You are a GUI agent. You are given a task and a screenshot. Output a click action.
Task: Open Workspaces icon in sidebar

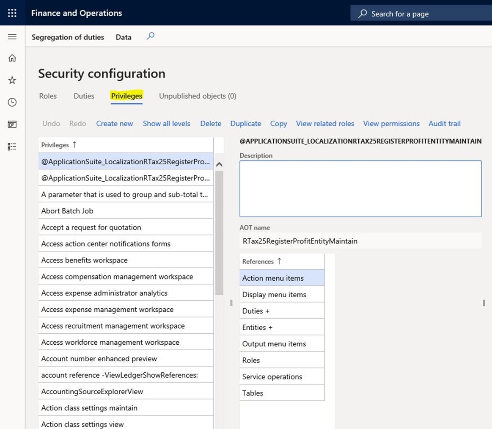click(12, 124)
